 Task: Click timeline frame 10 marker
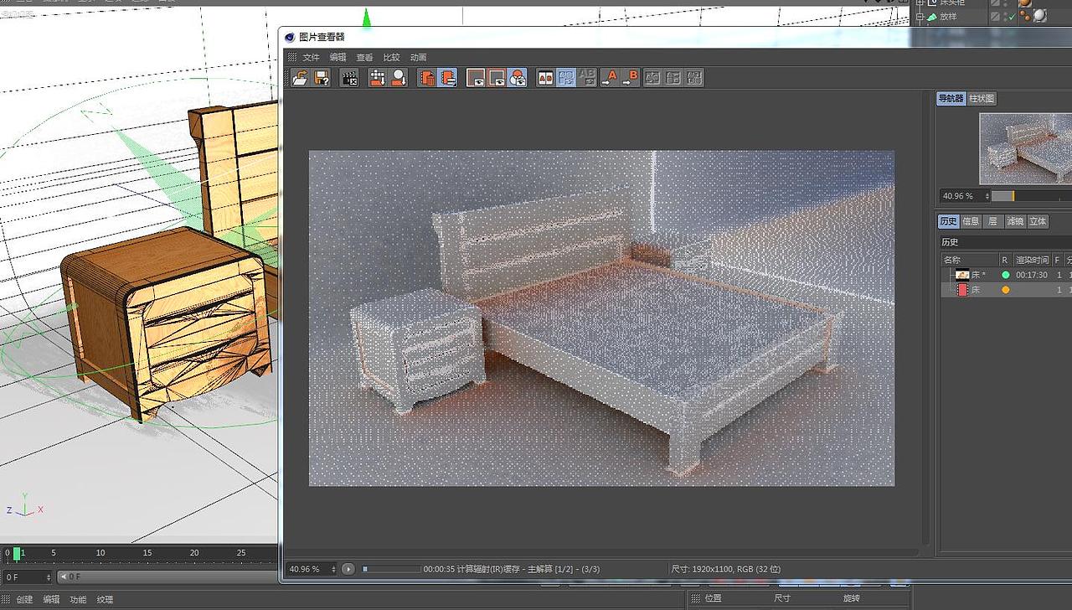tap(100, 553)
